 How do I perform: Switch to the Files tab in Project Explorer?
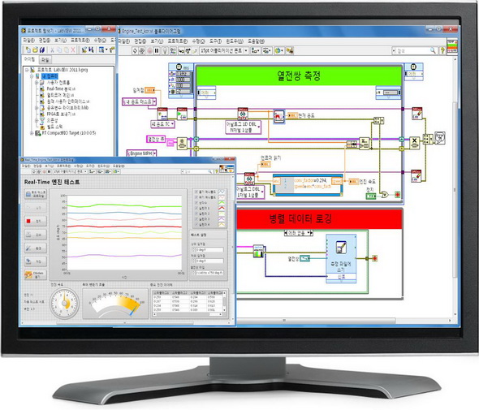tap(45, 60)
